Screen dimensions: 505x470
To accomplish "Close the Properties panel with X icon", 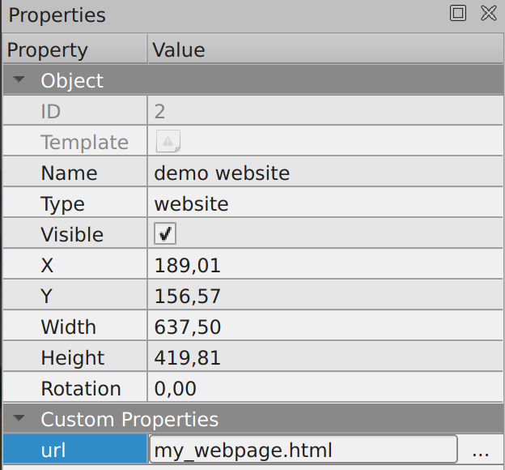I will (489, 13).
